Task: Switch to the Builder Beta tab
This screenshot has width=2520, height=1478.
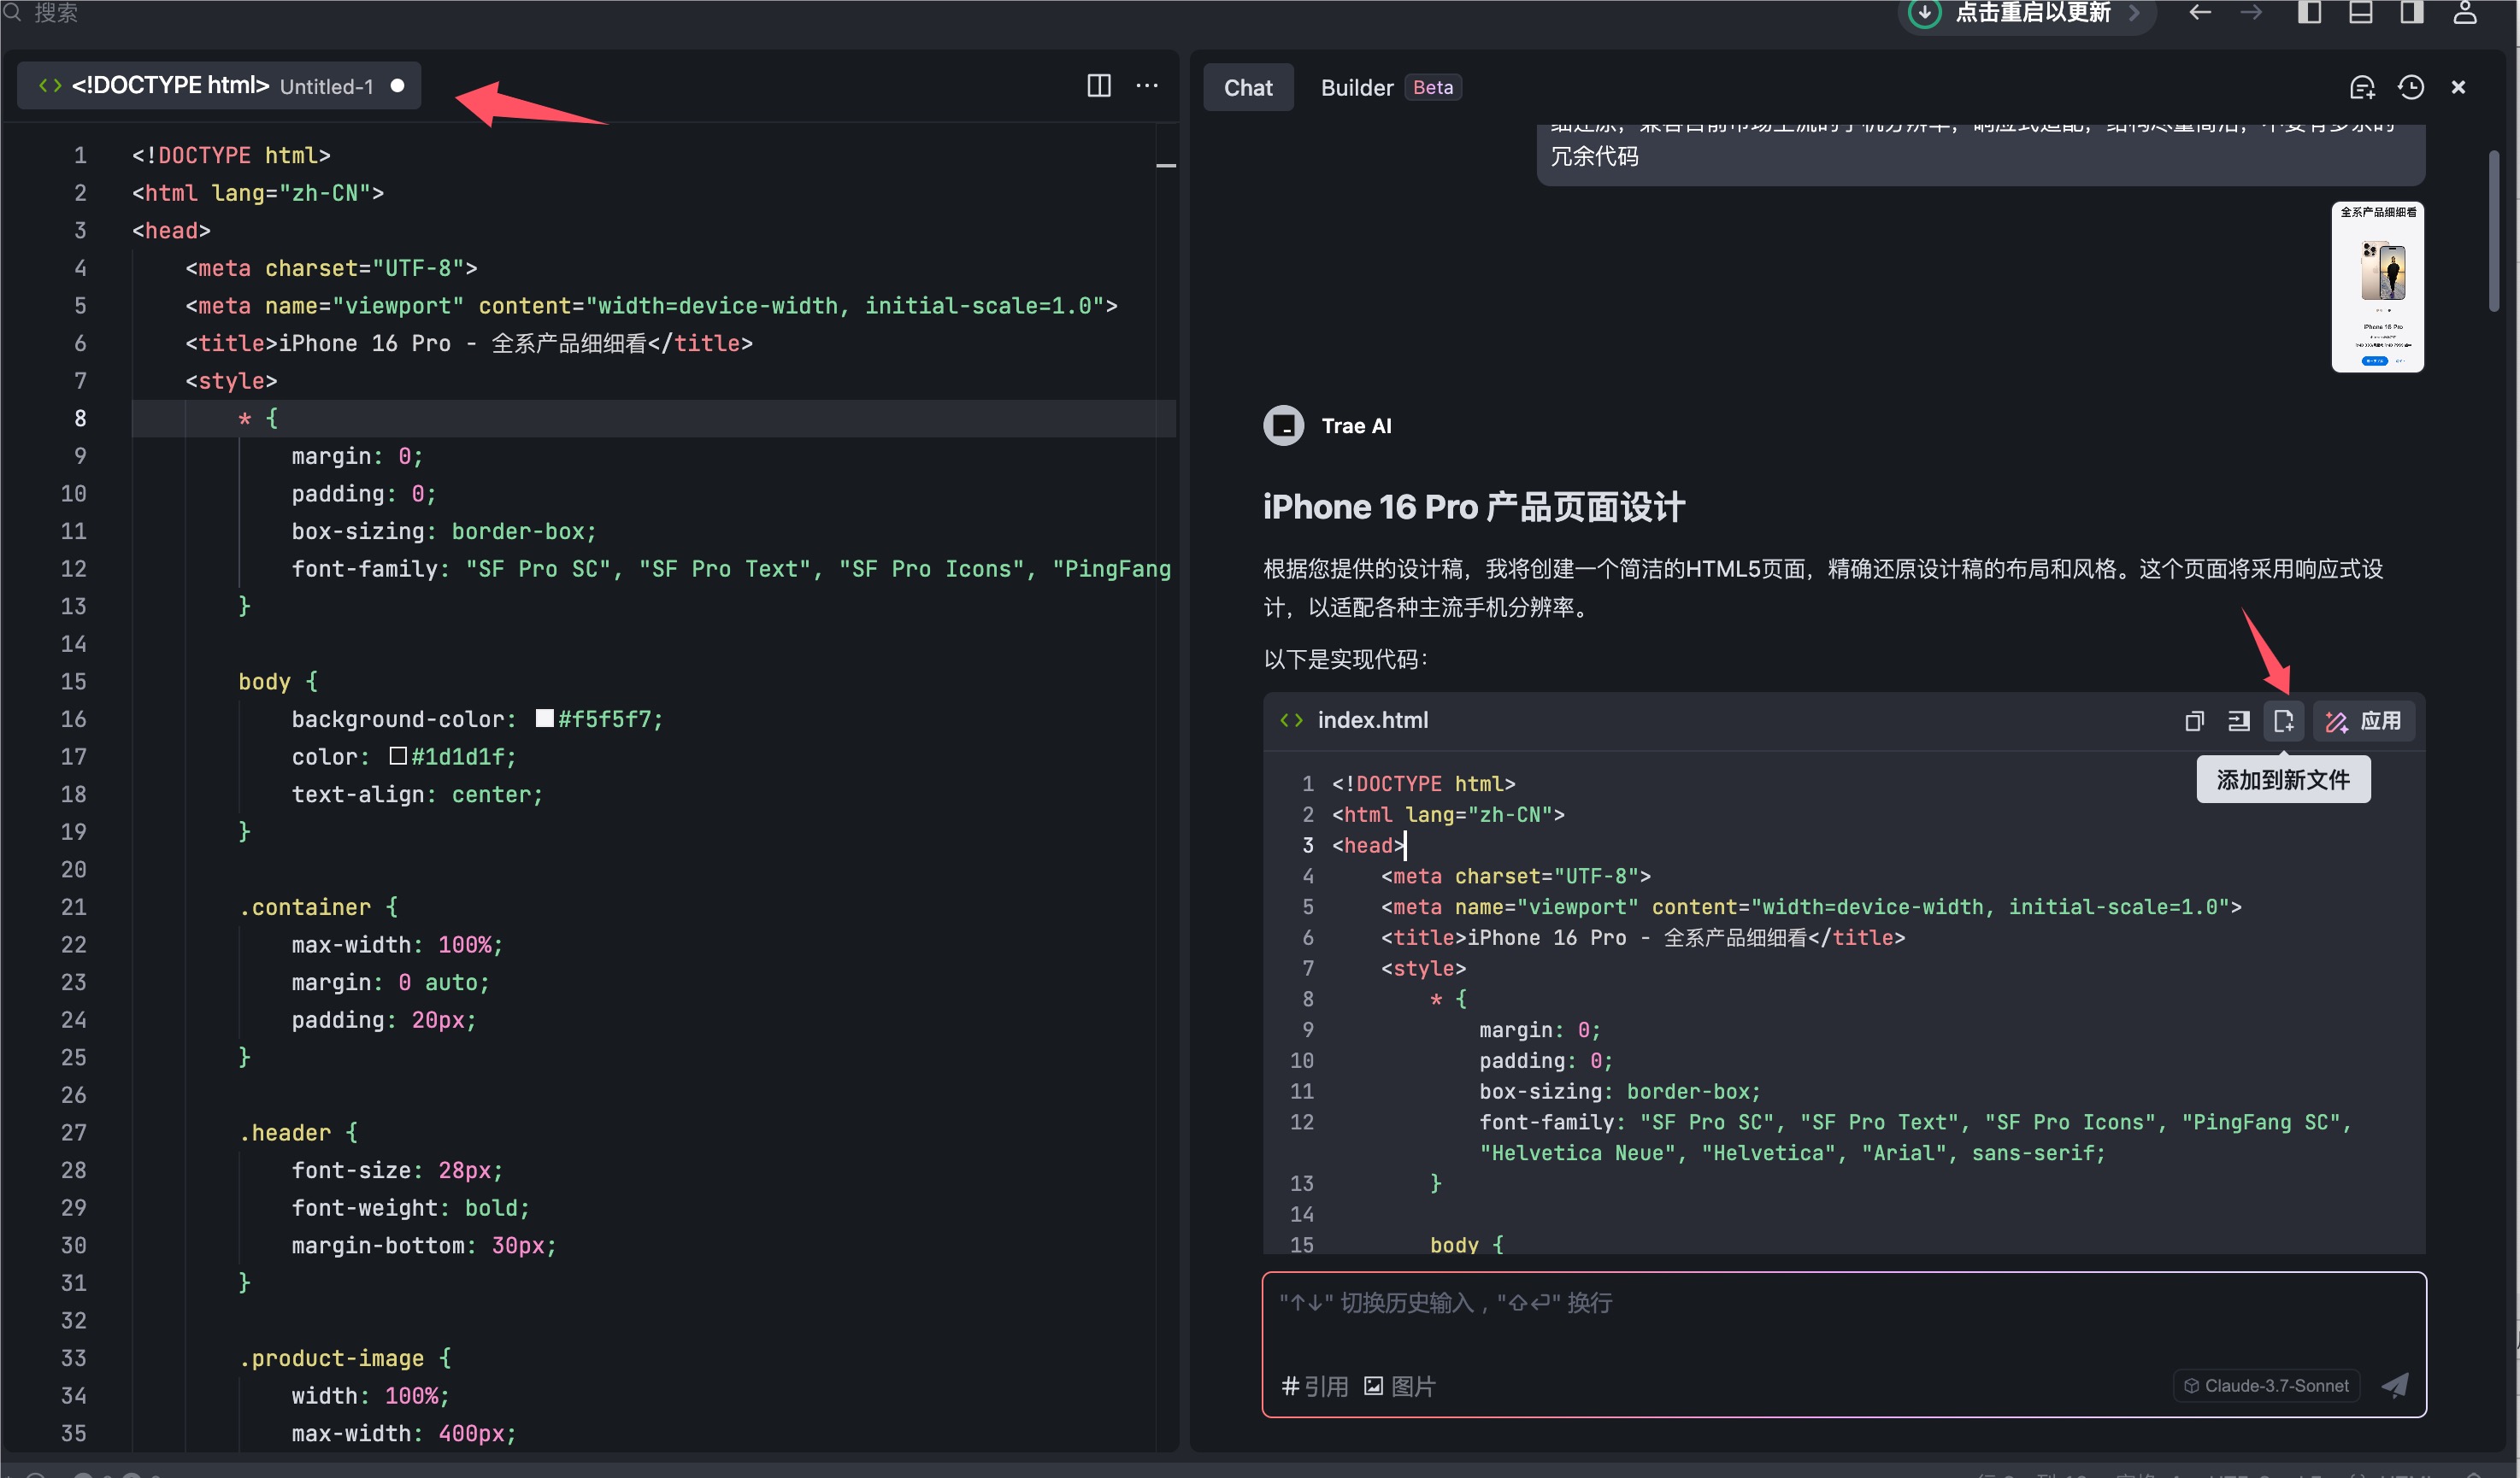Action: pos(1389,88)
